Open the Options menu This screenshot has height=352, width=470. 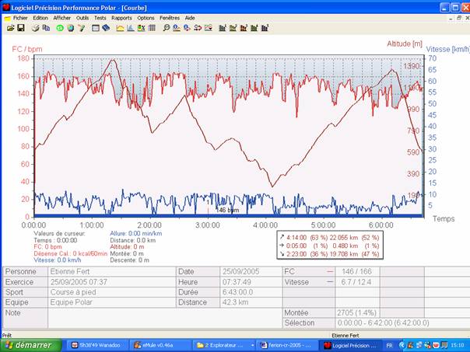click(x=146, y=17)
